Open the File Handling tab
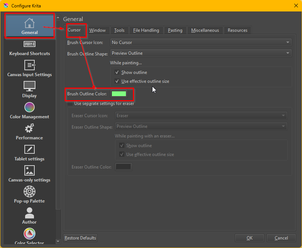This screenshot has height=248, width=302. [146, 30]
